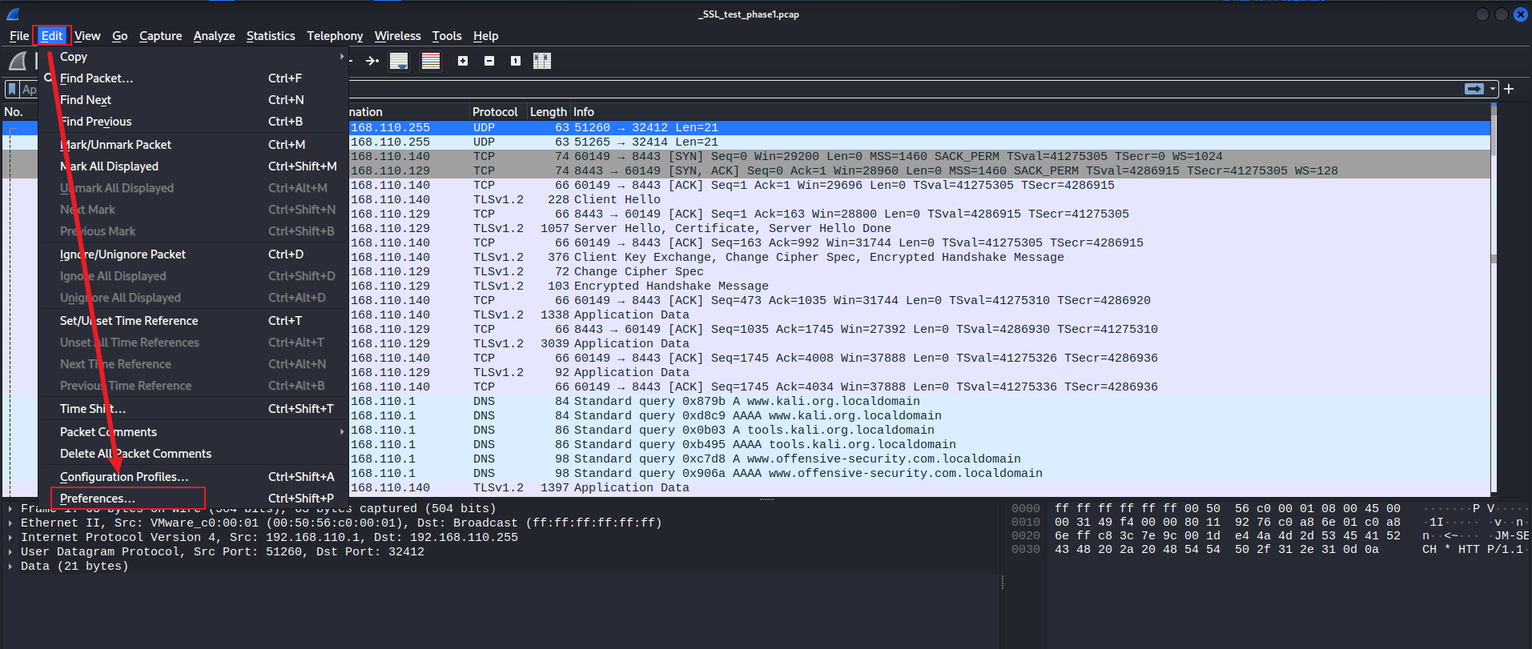The height and width of the screenshot is (649, 1532).
Task: Select DNS query 0x879b www.kali.org row
Action: click(x=919, y=401)
